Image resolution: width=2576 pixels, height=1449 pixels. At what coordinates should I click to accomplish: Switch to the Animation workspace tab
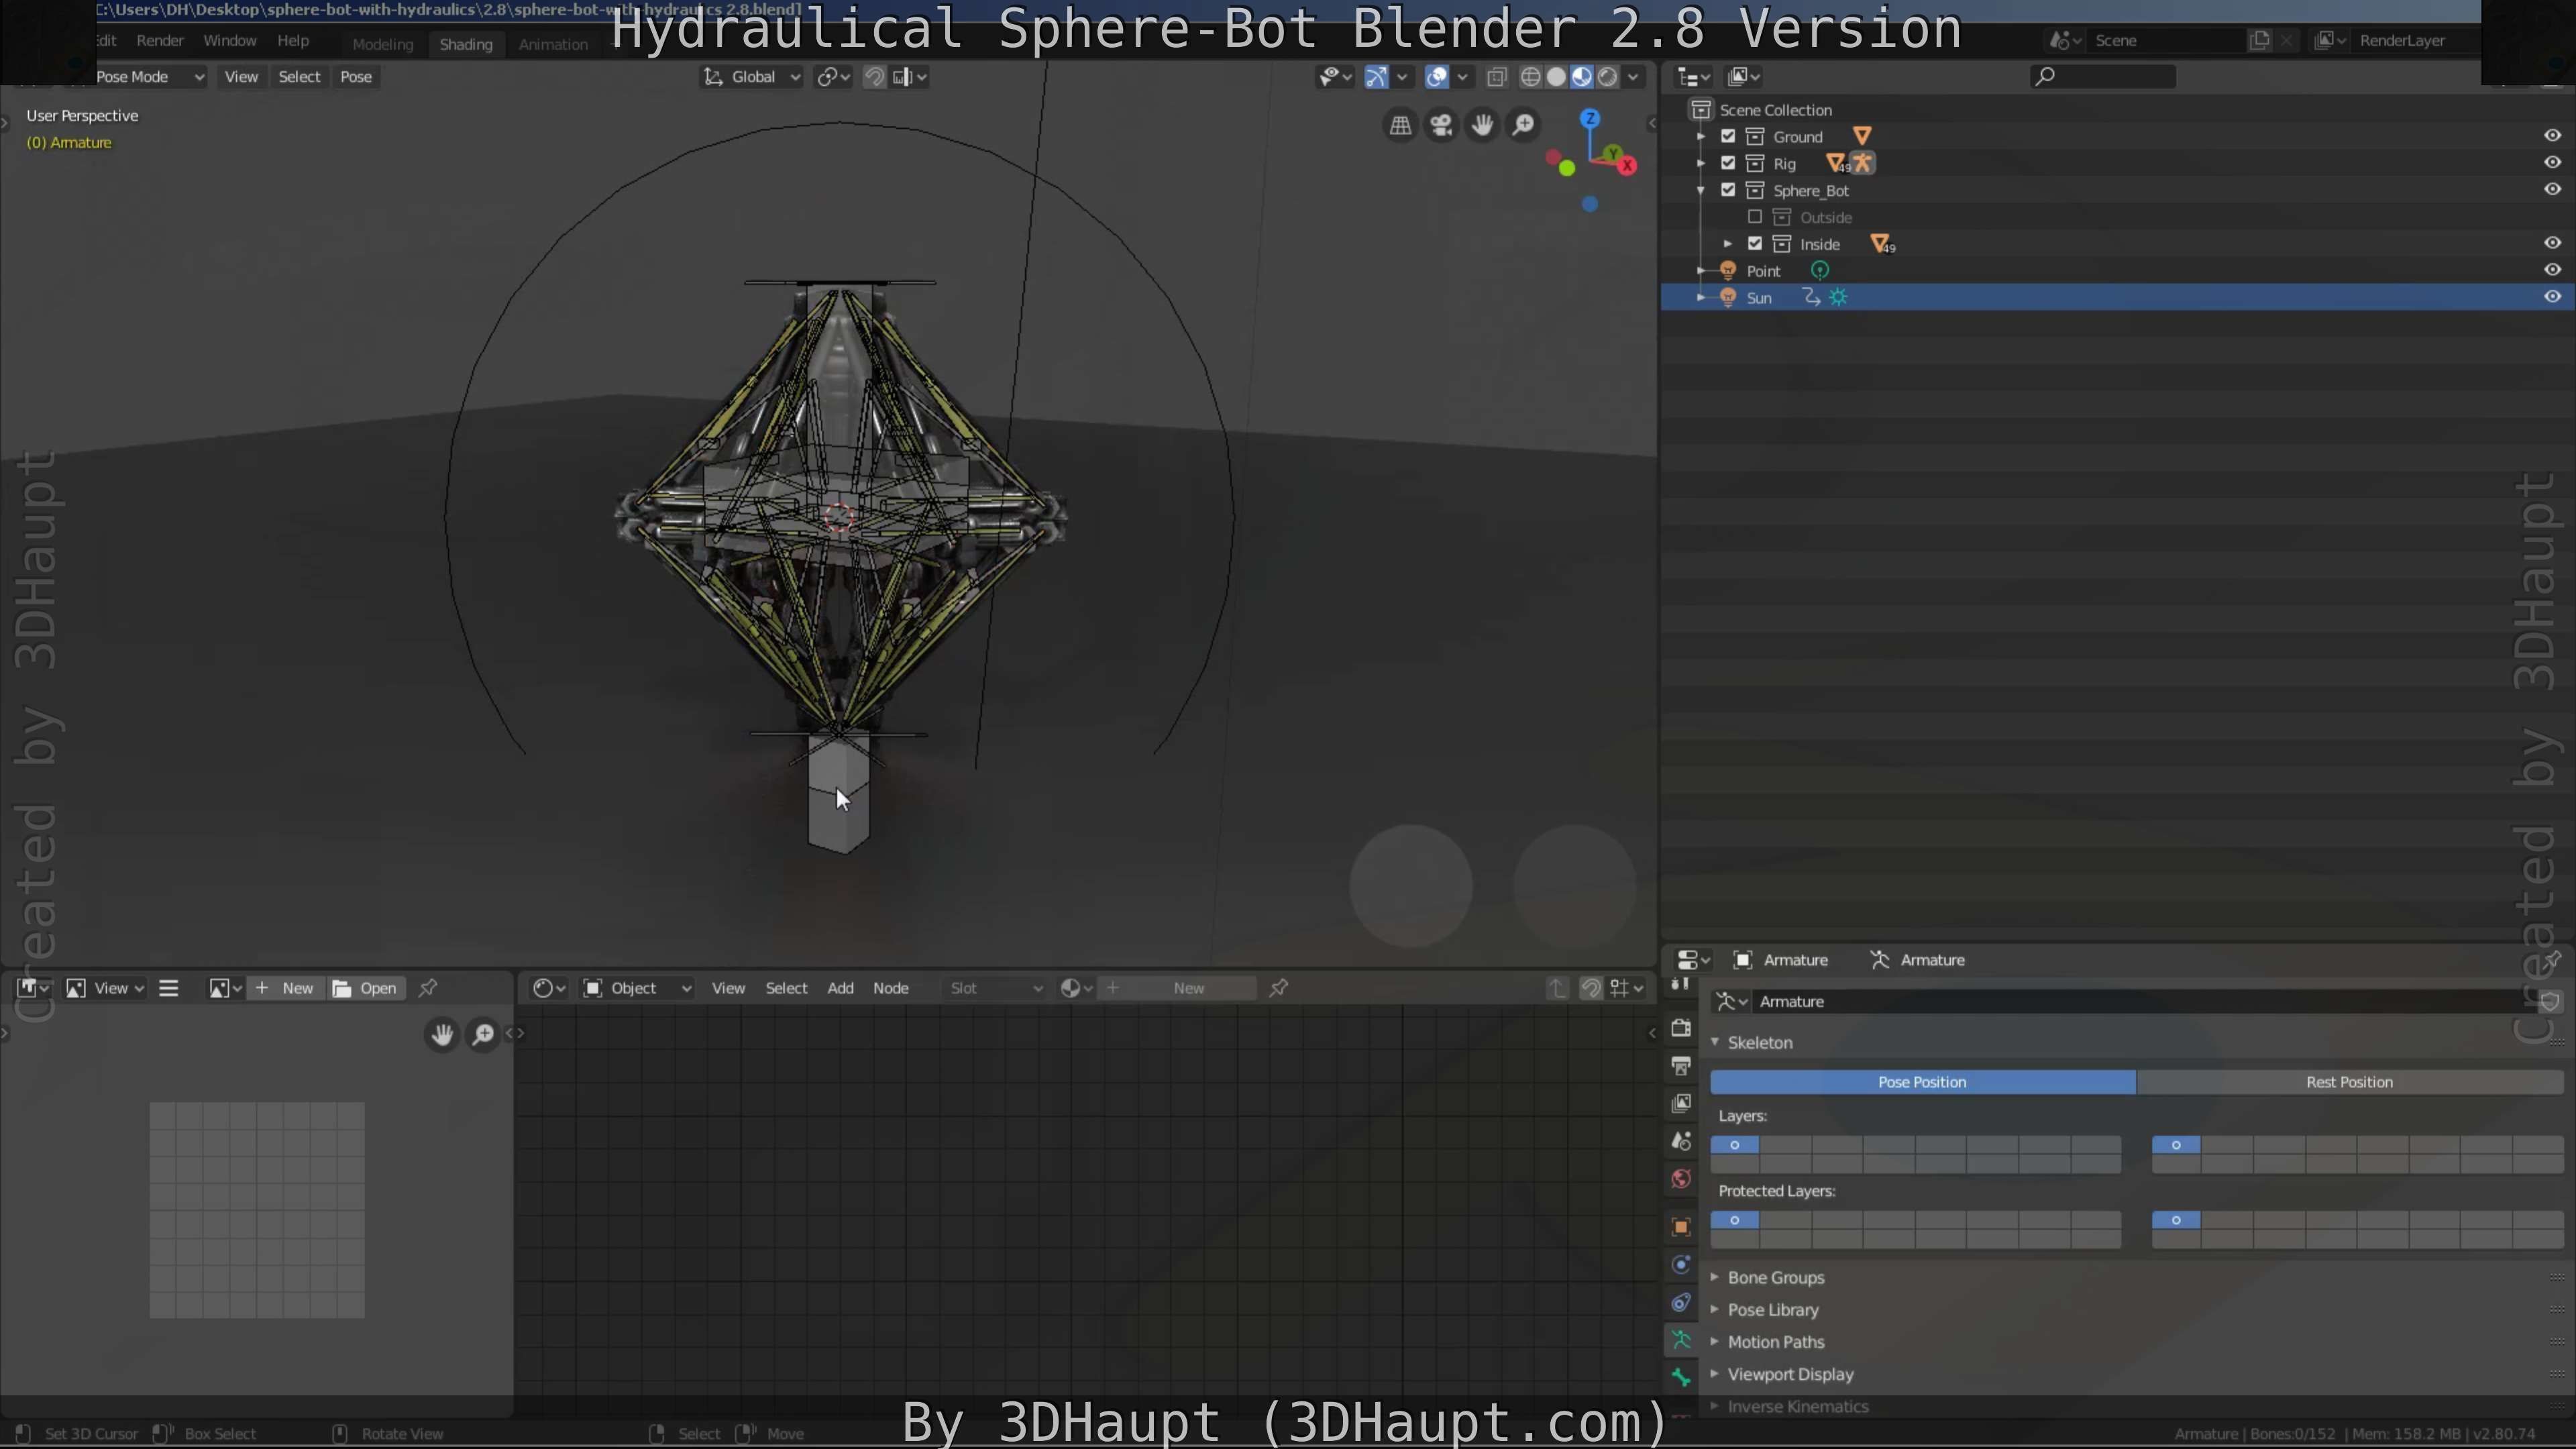click(x=553, y=44)
